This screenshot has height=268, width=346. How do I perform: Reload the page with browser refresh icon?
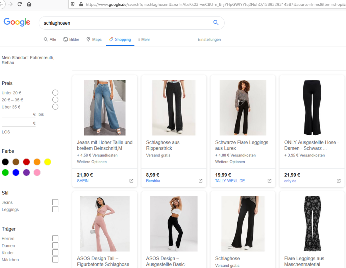(x=20, y=4)
